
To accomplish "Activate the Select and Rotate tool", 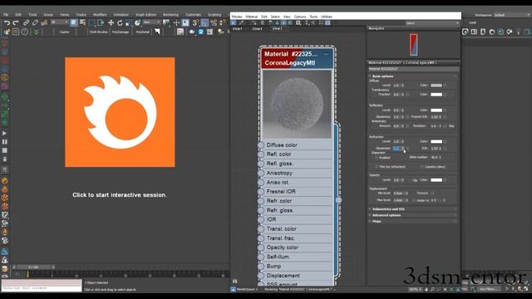I will [x=120, y=22].
